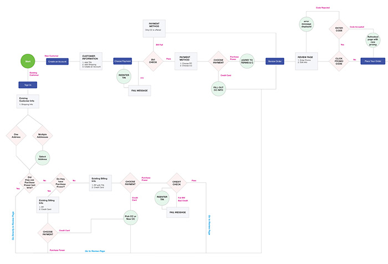Select the Click Promo Code diamond
The image size is (388, 264).
pyautogui.click(x=339, y=61)
